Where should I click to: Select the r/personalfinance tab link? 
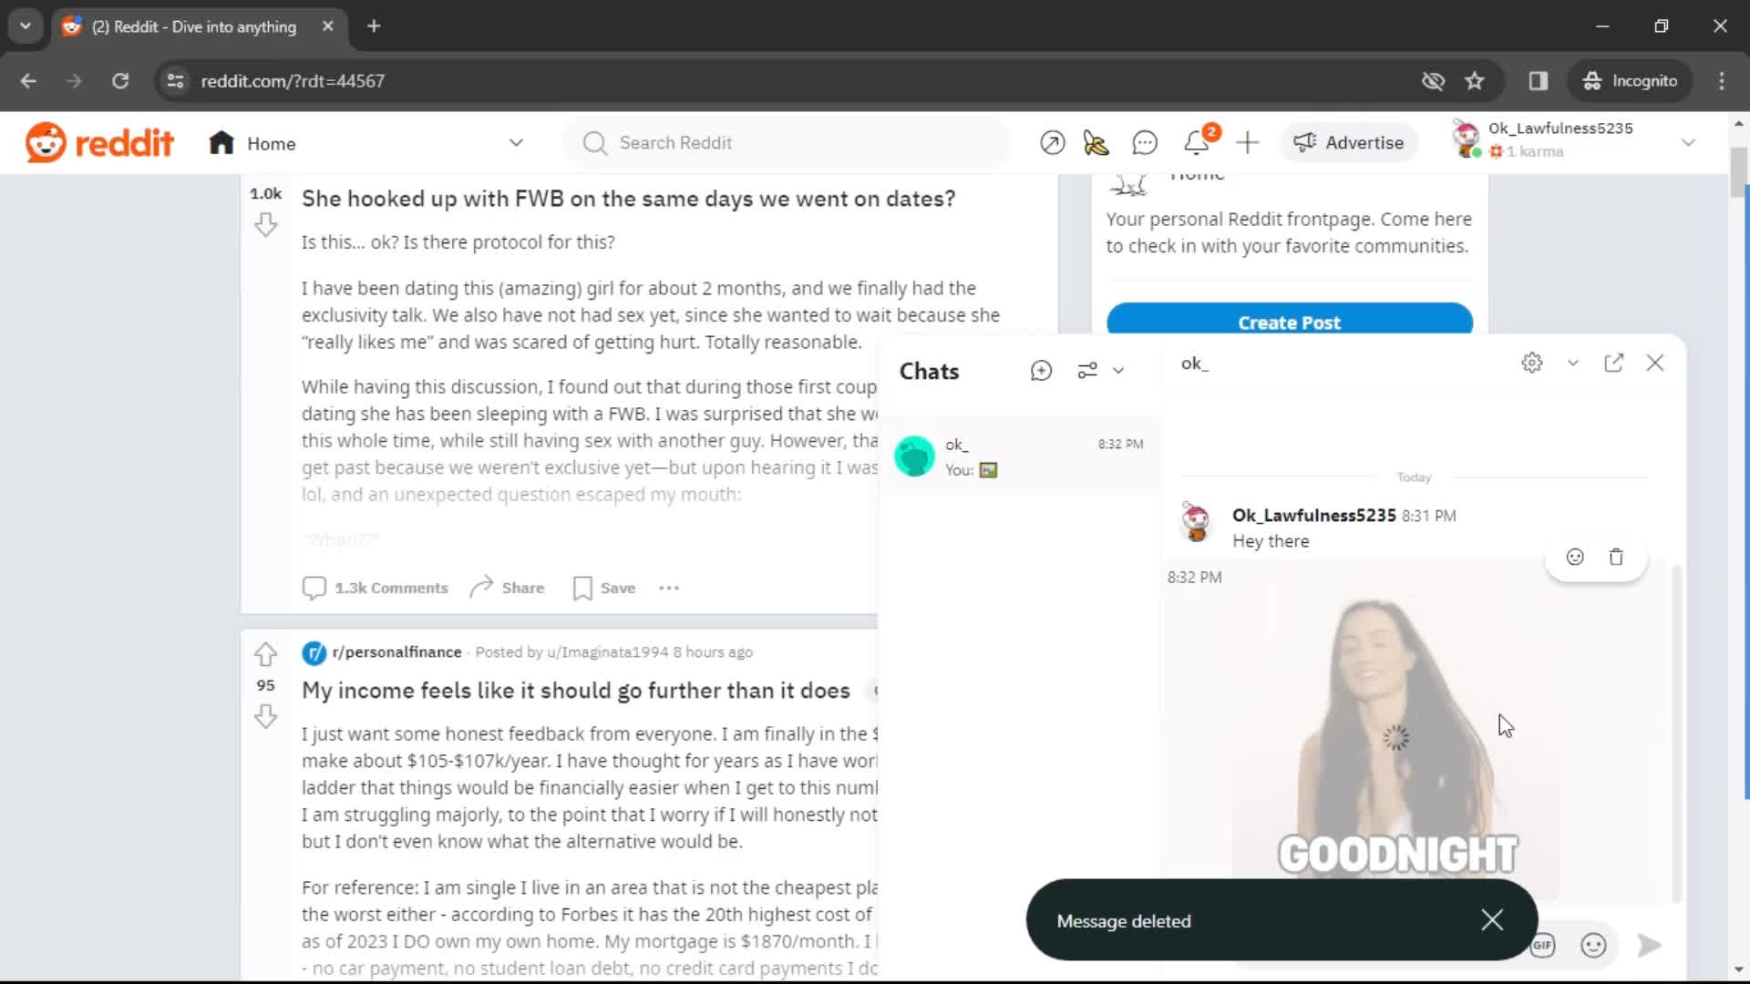(x=396, y=651)
